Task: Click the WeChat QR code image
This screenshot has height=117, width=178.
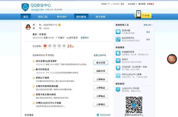Action: [x=134, y=105]
